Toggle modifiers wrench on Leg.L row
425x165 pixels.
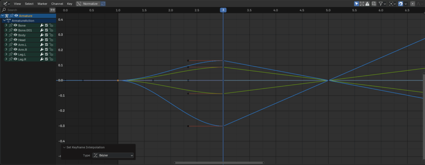coord(42,54)
